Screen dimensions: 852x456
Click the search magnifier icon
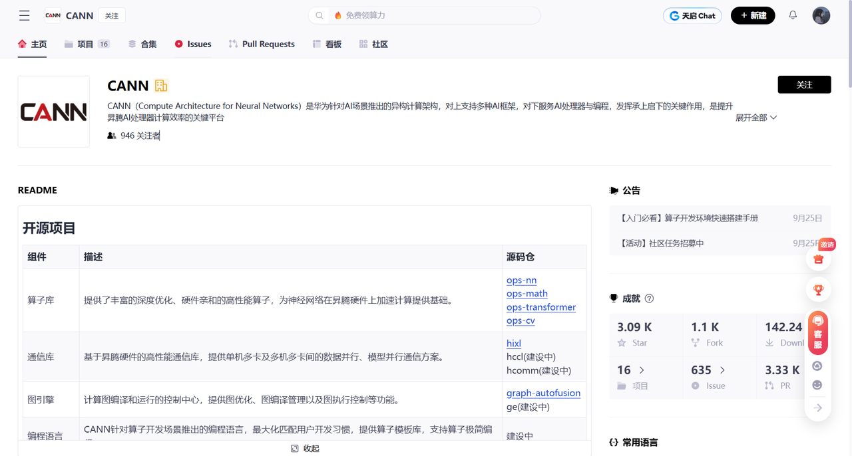[x=319, y=15]
